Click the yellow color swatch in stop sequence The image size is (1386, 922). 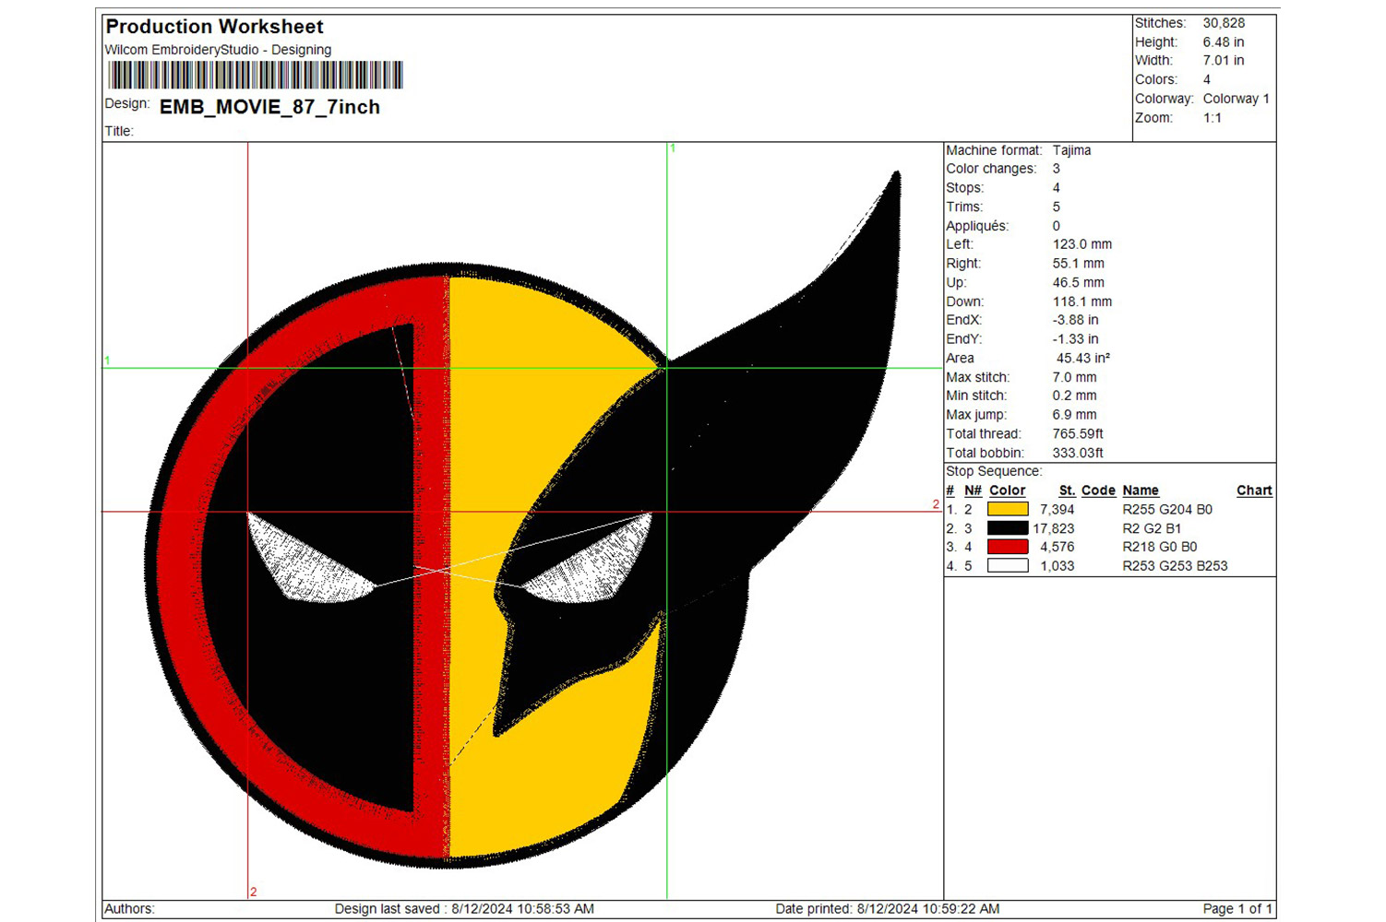(x=1008, y=509)
